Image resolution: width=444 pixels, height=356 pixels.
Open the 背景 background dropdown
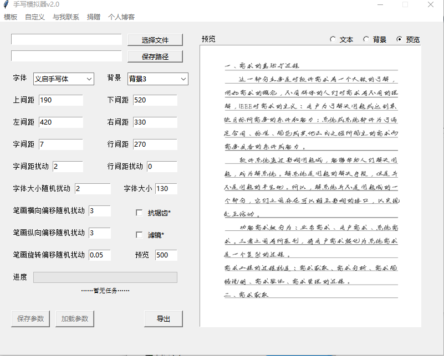coord(158,79)
